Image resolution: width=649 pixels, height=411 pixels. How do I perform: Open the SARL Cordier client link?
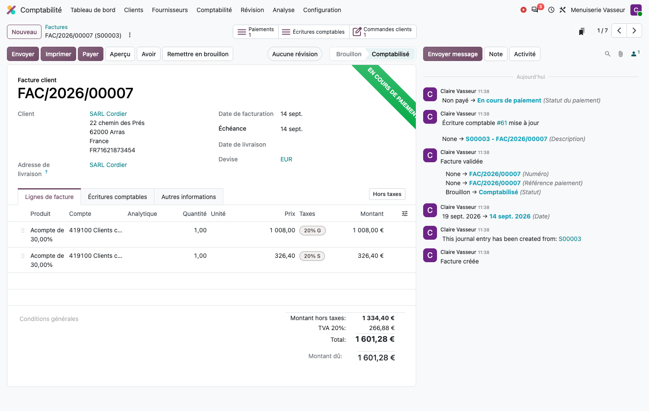[108, 114]
